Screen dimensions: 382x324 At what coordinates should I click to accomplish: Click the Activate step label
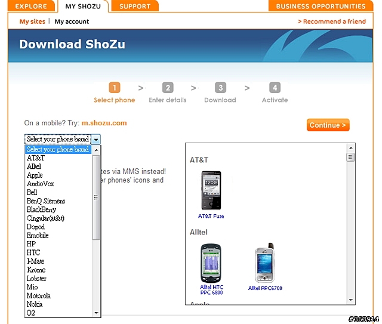click(x=275, y=100)
